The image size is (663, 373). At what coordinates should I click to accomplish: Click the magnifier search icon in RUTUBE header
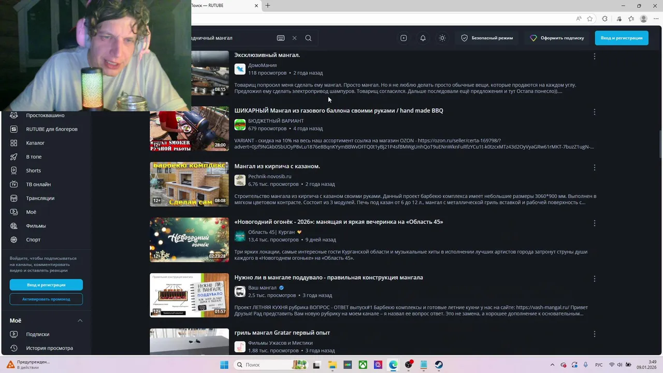(308, 38)
